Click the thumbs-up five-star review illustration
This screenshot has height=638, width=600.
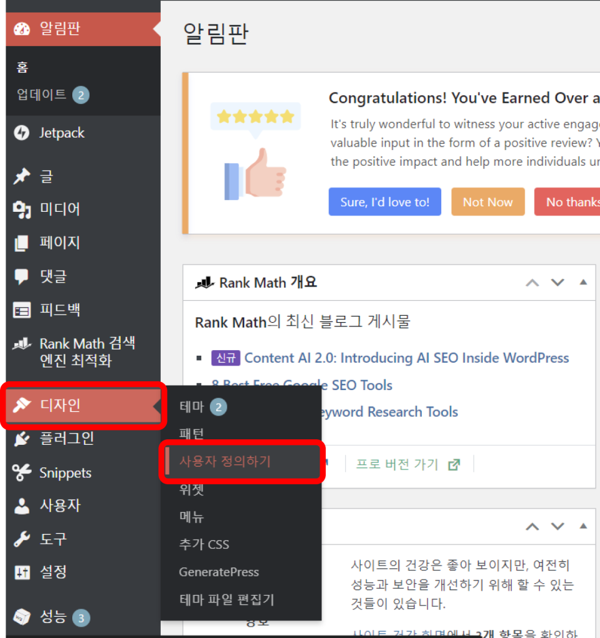pos(255,151)
